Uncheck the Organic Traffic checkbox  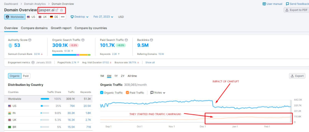coord(102,93)
